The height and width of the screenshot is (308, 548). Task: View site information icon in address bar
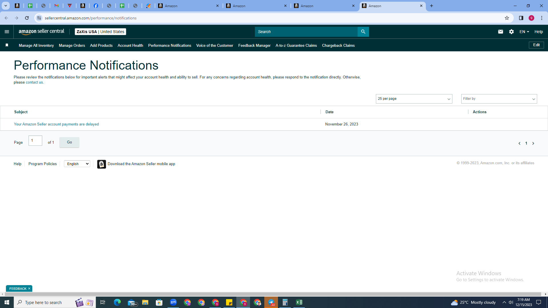pyautogui.click(x=39, y=18)
